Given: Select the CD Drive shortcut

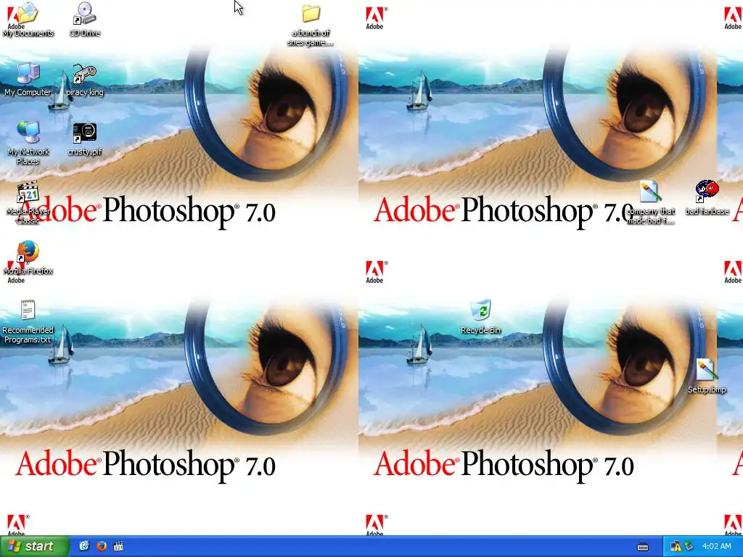Looking at the screenshot, I should click(x=84, y=20).
